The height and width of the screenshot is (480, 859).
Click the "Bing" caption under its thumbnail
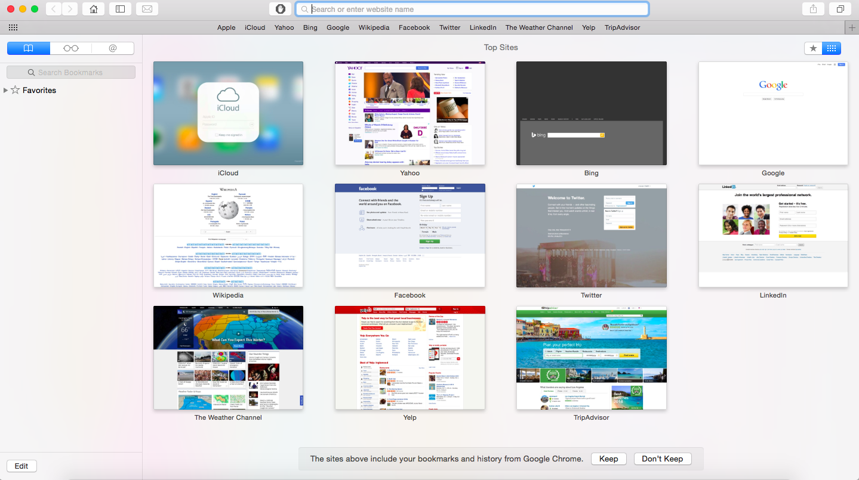[592, 173]
